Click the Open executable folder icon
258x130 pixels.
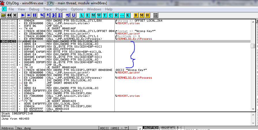[x=3, y=15]
